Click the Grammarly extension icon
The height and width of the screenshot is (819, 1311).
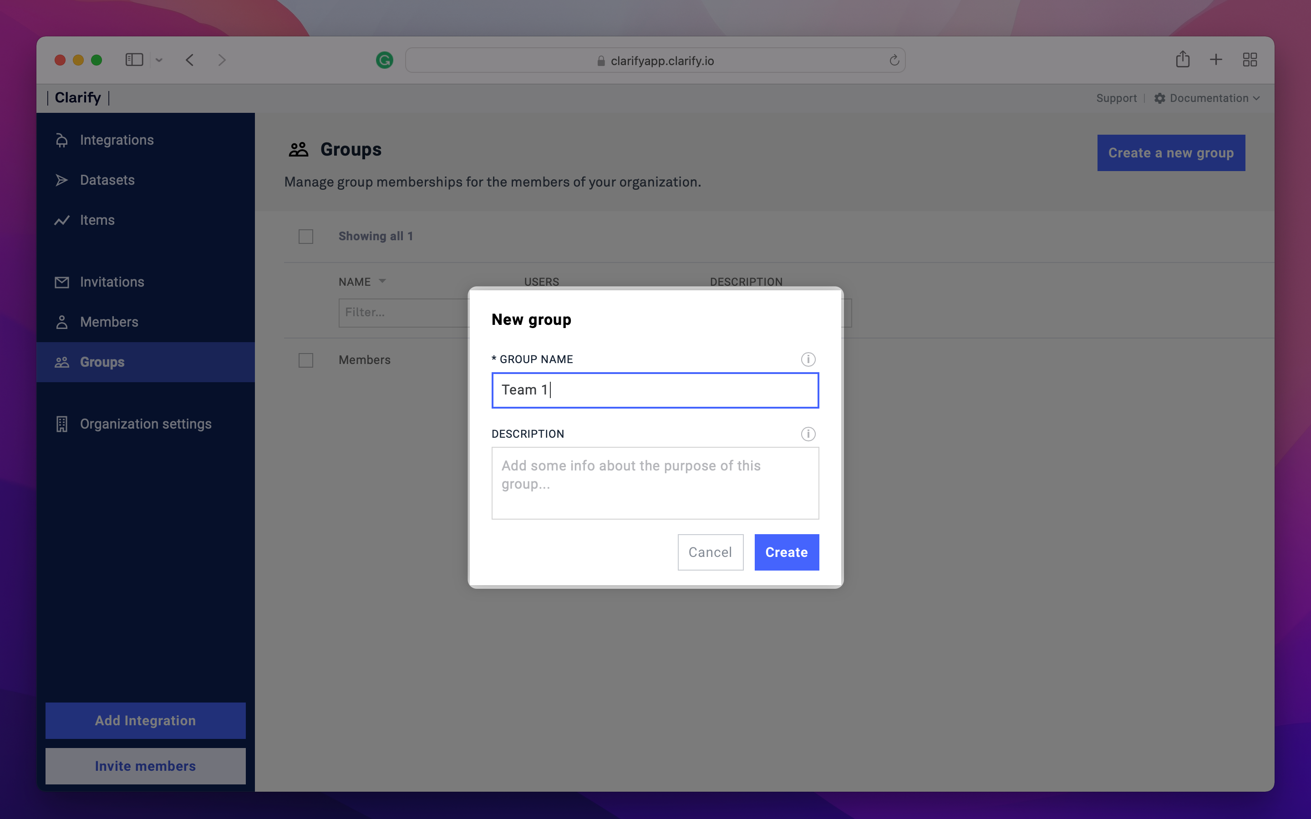click(x=384, y=60)
